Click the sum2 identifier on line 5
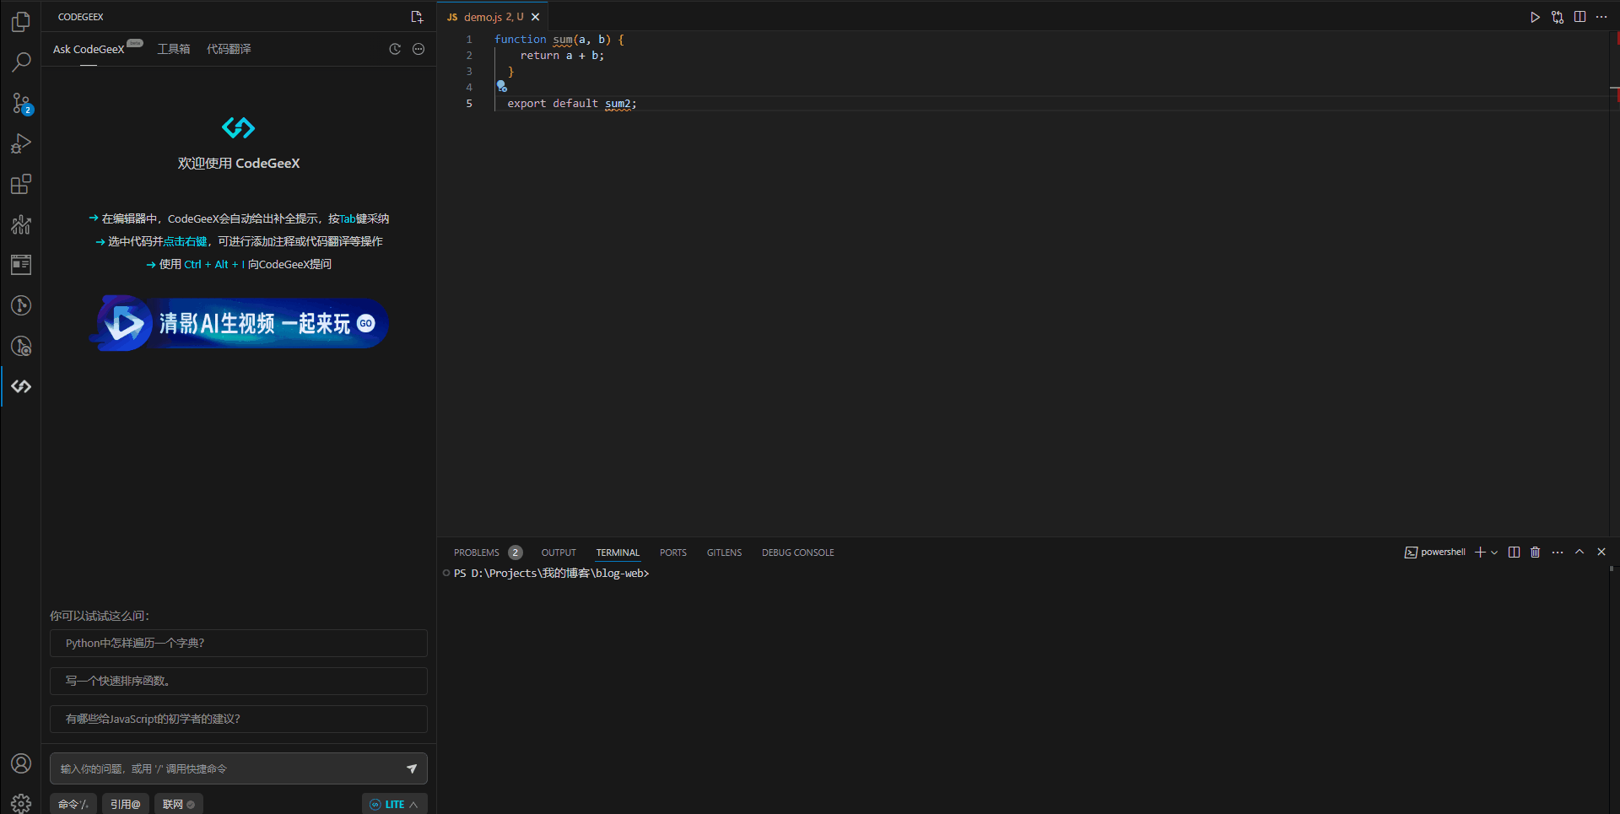This screenshot has width=1620, height=814. click(618, 104)
